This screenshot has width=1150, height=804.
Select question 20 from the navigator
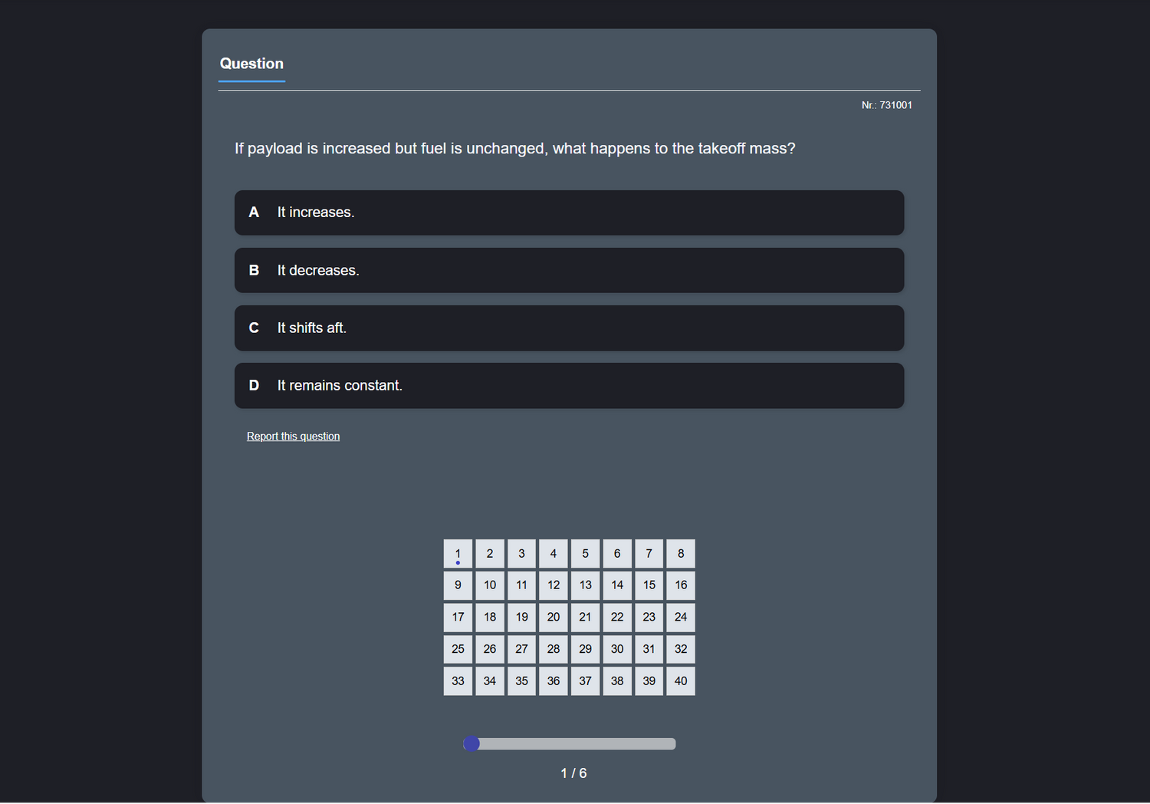coord(554,617)
